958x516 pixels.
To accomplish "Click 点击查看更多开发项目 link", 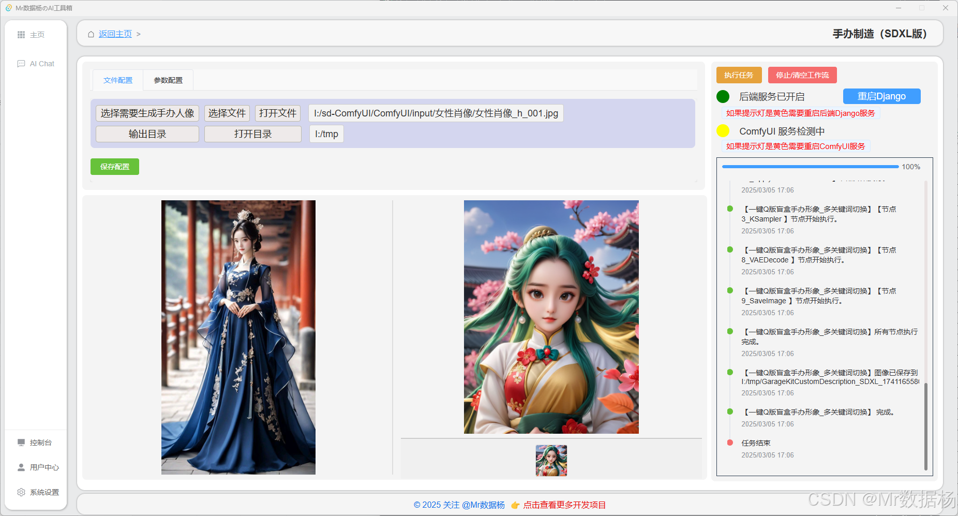I will click(564, 505).
